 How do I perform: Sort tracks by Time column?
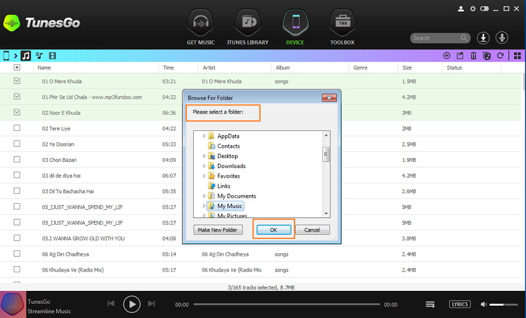(168, 68)
